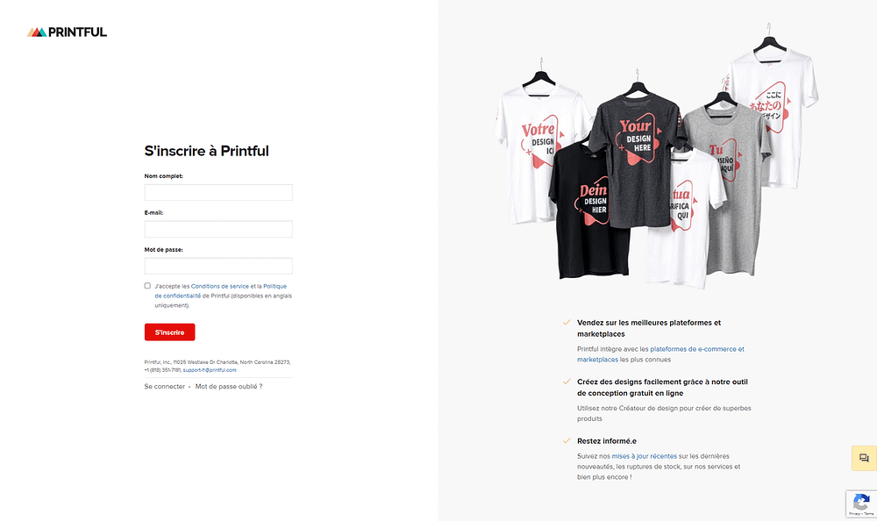Go to 'Se connecter' link

pos(165,387)
